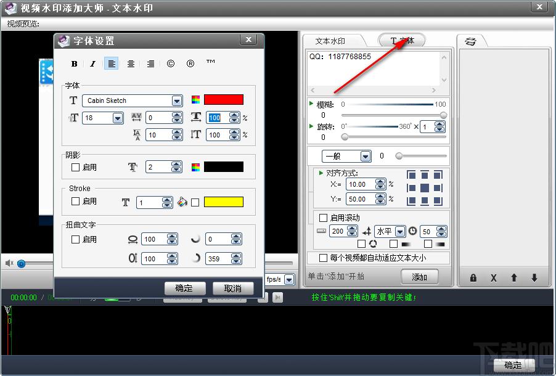Open the font size 18 dropdown
556x376 pixels.
pos(118,118)
